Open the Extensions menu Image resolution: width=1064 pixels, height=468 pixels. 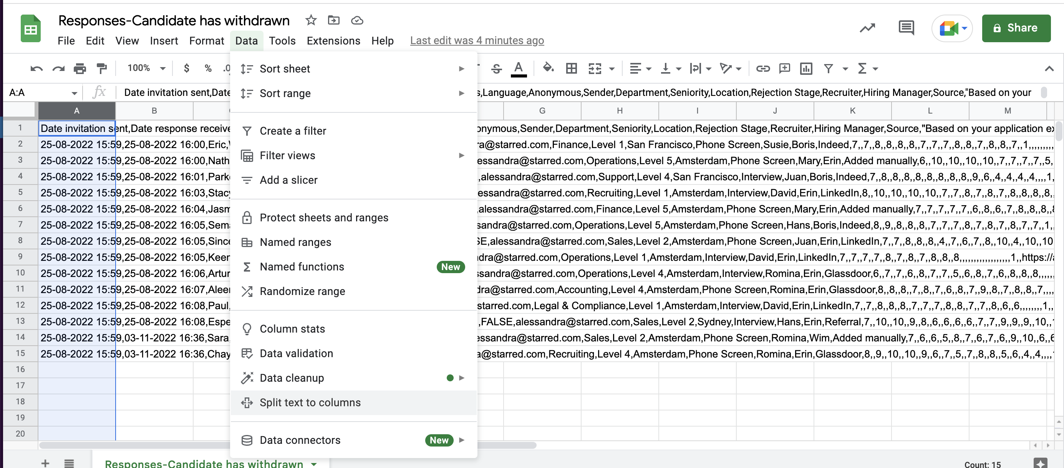click(333, 40)
